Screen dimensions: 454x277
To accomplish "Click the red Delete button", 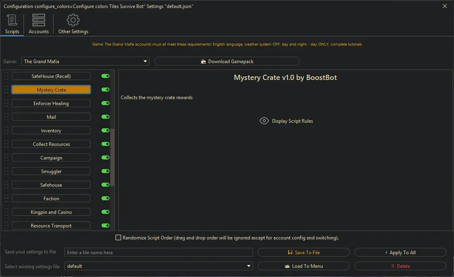I will tap(400, 266).
